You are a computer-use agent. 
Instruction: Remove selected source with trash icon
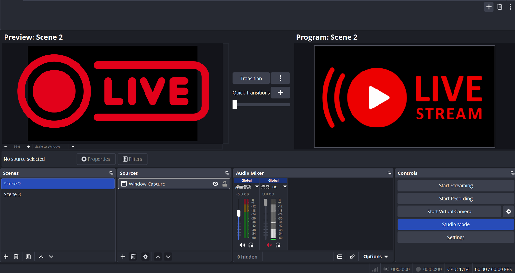click(133, 257)
